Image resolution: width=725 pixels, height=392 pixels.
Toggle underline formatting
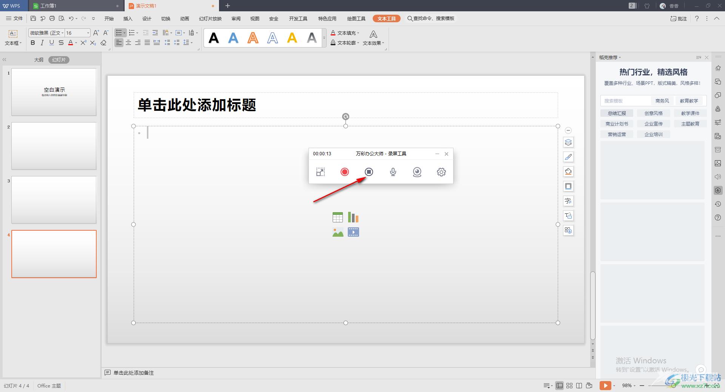[x=51, y=43]
